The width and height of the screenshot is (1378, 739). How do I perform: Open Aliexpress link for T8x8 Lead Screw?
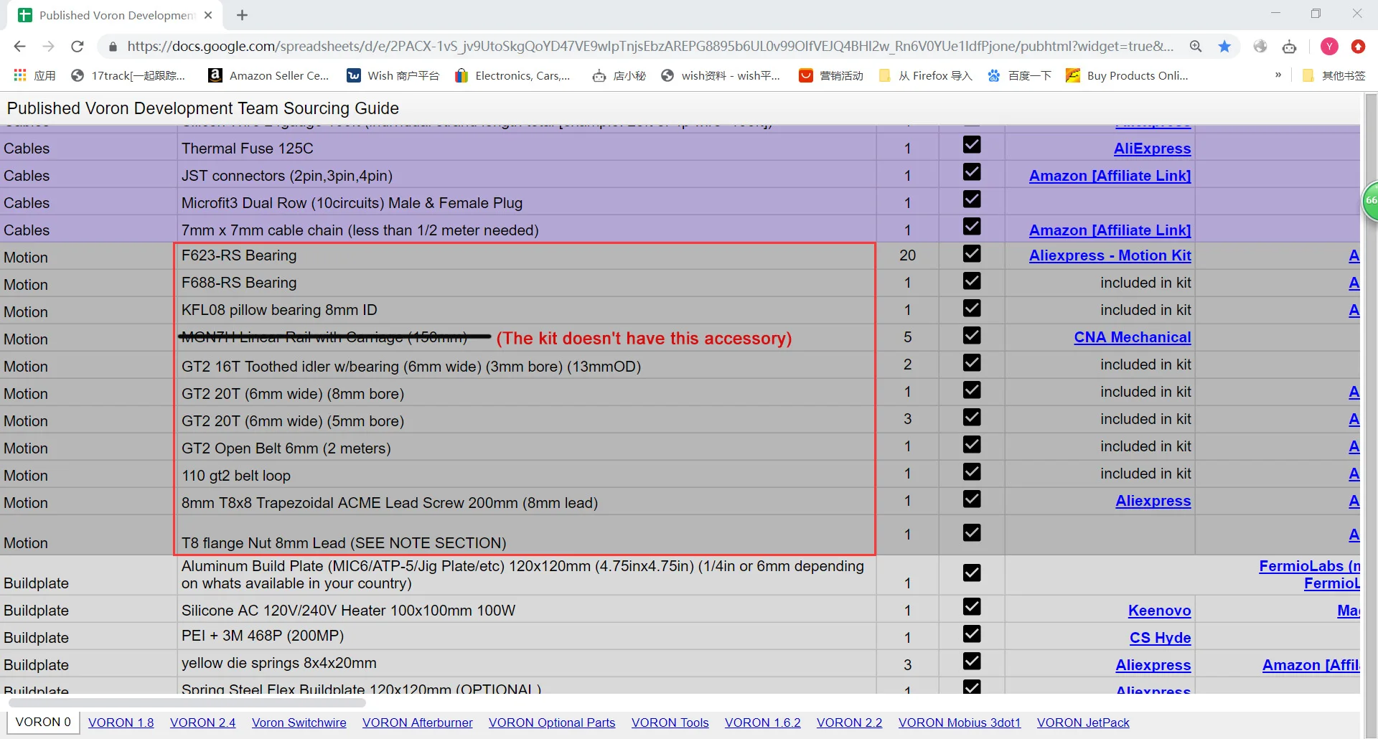[1153, 501]
